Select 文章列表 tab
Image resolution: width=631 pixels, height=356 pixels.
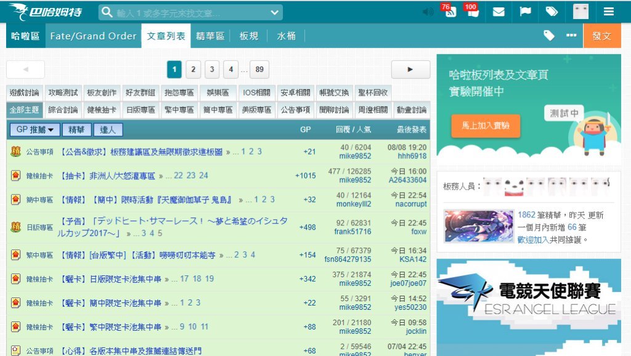pos(166,36)
